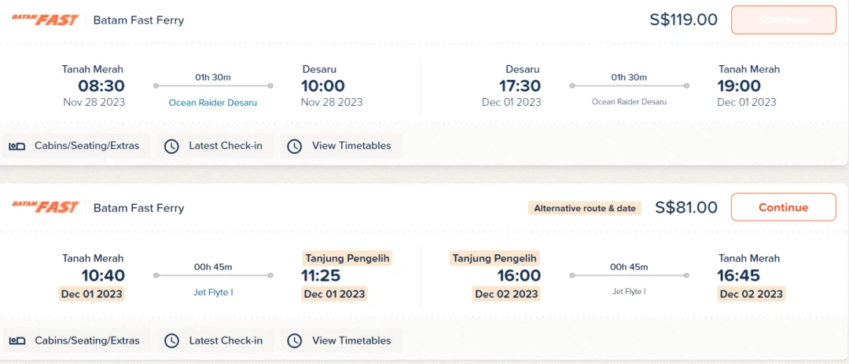The height and width of the screenshot is (364, 849).
Task: Open the Jet Flyte I outbound link
Action: click(x=213, y=292)
